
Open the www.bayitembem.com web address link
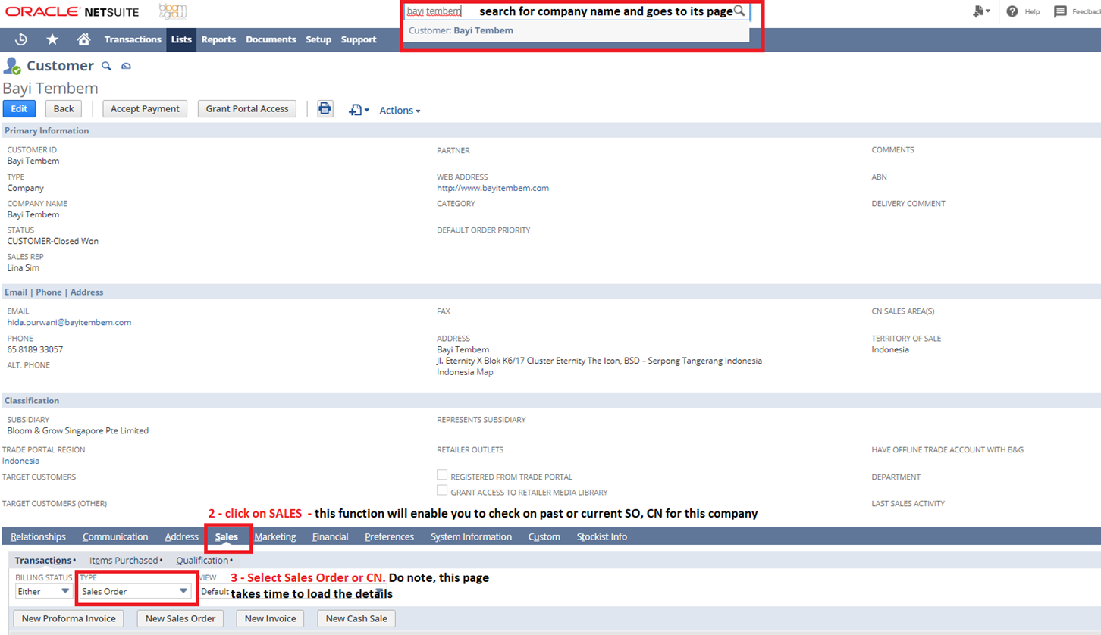pyautogui.click(x=493, y=188)
